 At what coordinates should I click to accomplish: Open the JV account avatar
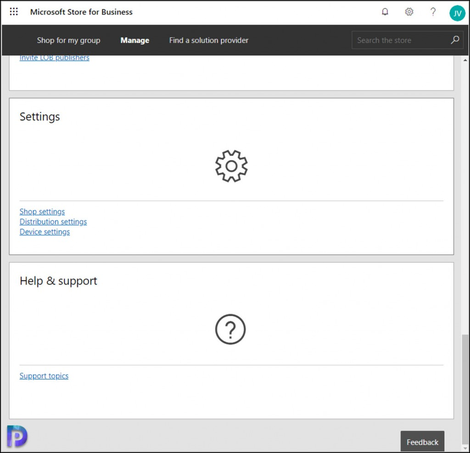pos(457,13)
